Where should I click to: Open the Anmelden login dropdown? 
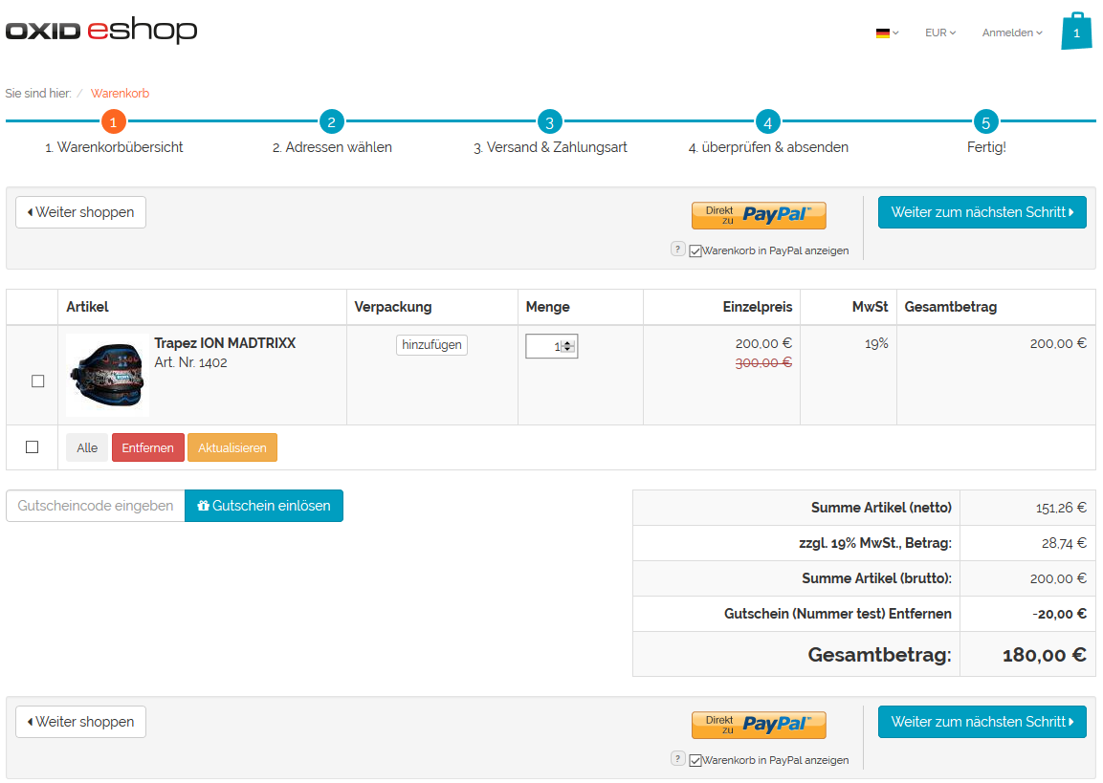1011,33
